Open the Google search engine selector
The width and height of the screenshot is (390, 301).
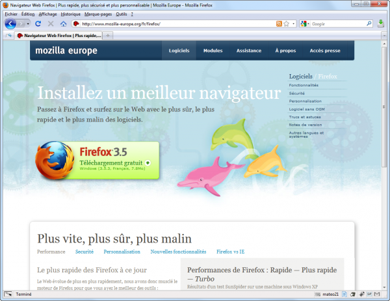[x=305, y=23]
